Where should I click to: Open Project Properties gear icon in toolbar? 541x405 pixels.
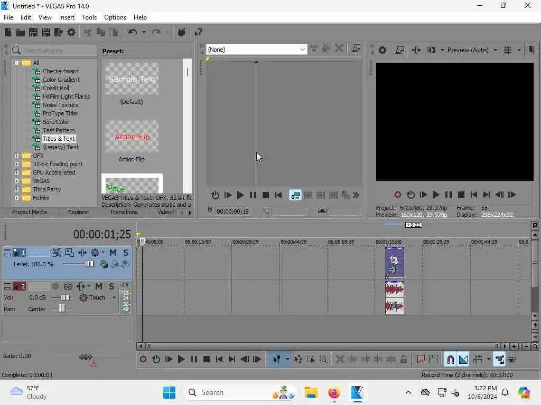click(x=71, y=32)
